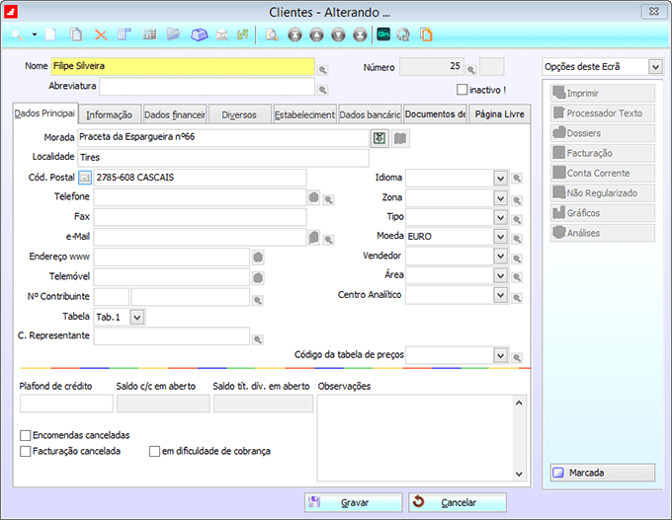Check Encomendas canceladas checkbox
672x520 pixels.
point(26,435)
